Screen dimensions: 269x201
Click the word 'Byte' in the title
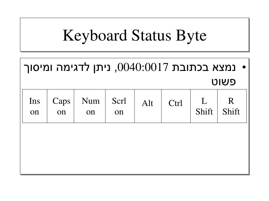[191, 36]
